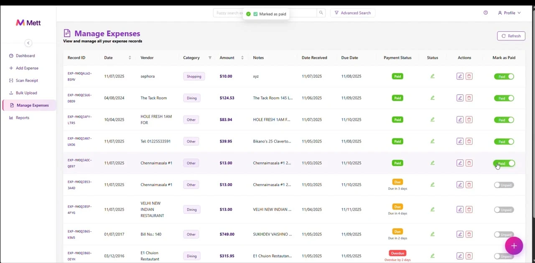Edit action for E1 Chuion Restautant expense
The image size is (535, 263).
pyautogui.click(x=460, y=256)
